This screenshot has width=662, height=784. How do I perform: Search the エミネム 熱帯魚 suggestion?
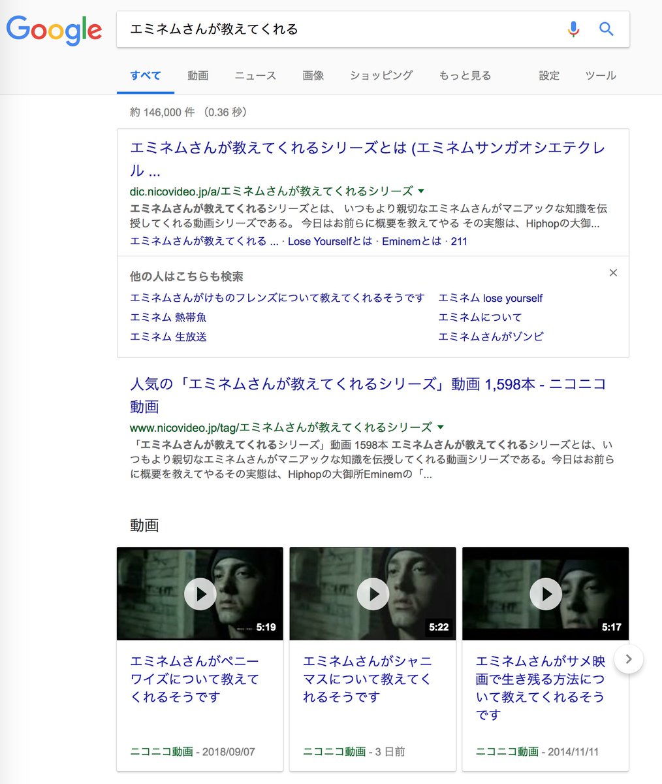[168, 318]
